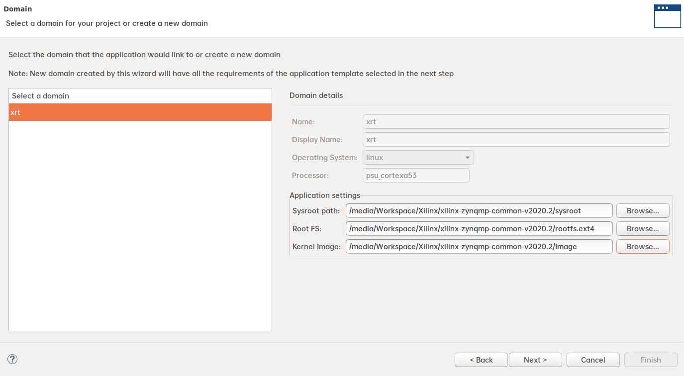Click the 'Sysroot path:' label
Image resolution: width=684 pixels, height=376 pixels.
pos(316,211)
